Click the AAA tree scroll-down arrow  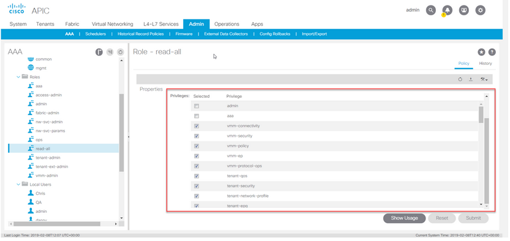(121, 218)
